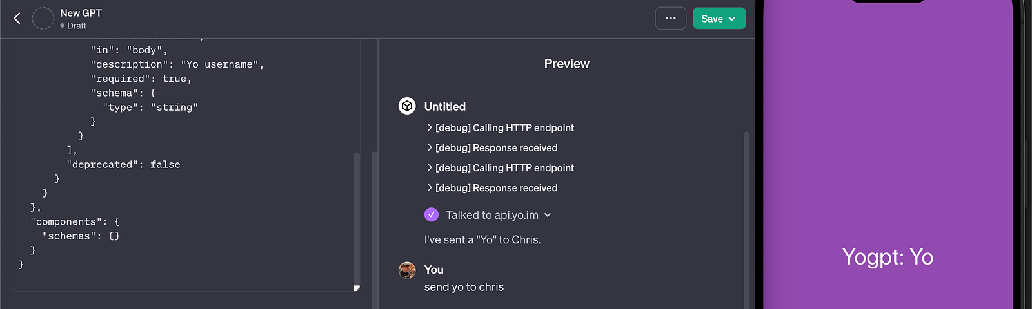
Task: Expand the second Calling HTTP endpoint debug entry
Action: pos(501,168)
